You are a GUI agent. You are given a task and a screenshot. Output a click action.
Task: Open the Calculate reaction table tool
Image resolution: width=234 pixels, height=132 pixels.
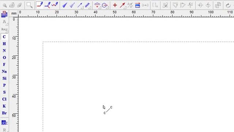(137, 5)
